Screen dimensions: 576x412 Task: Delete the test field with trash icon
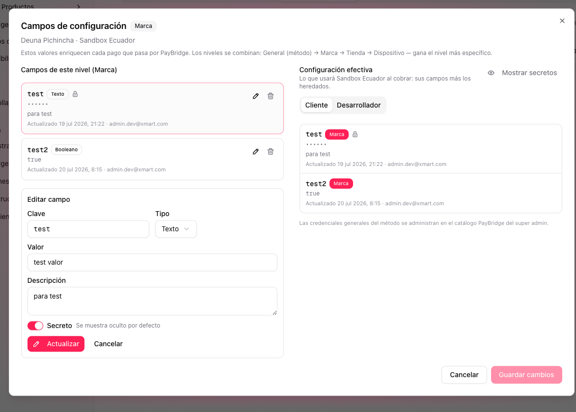(x=271, y=96)
